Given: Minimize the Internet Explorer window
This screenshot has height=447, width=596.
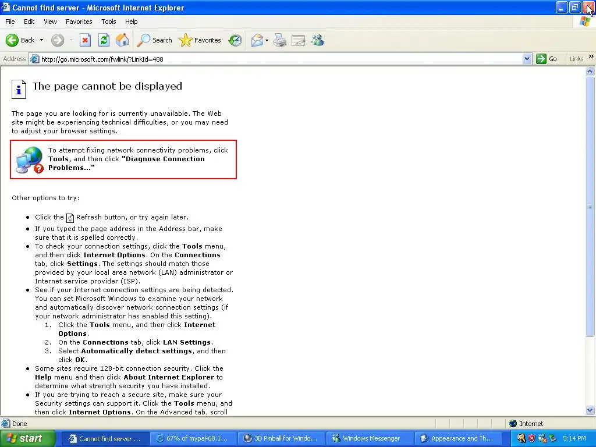Looking at the screenshot, I should [562, 7].
